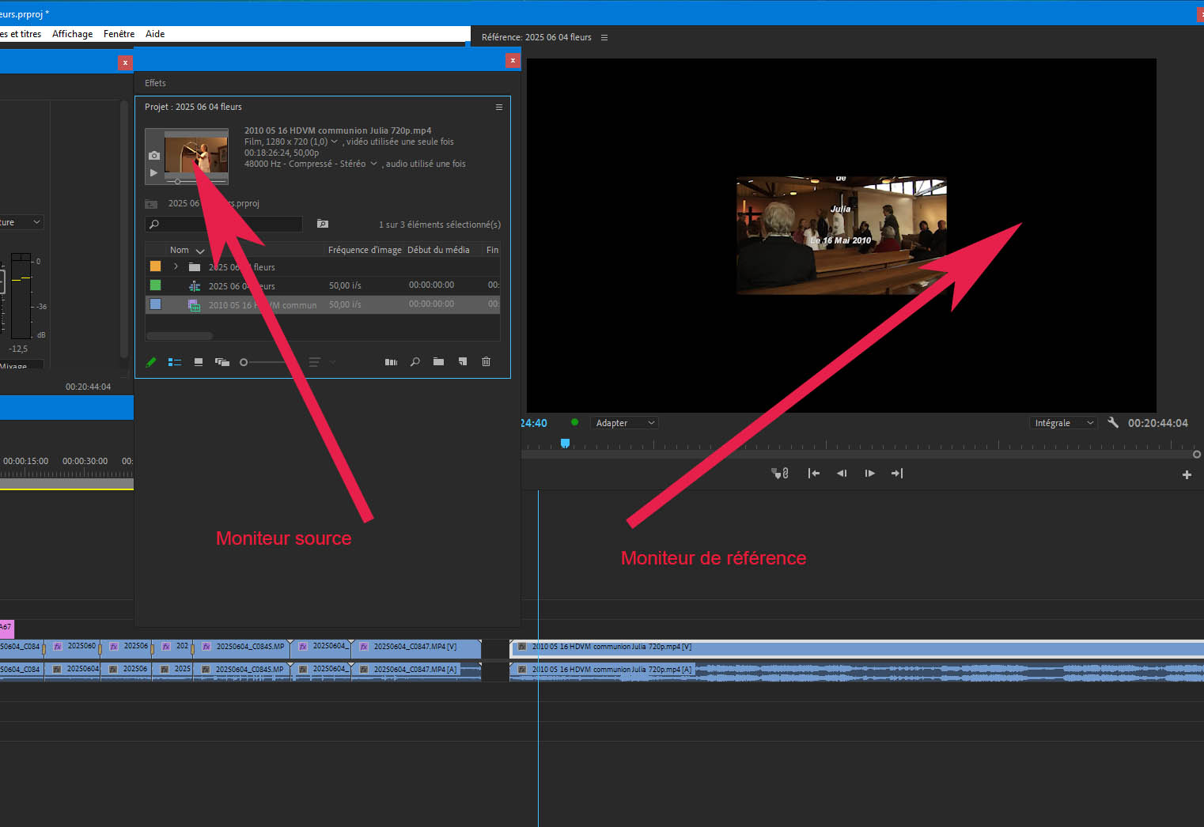Image resolution: width=1204 pixels, height=827 pixels.
Task: Select timeline clip '20250604_C0847.MP4 [V]'
Action: pos(417,648)
